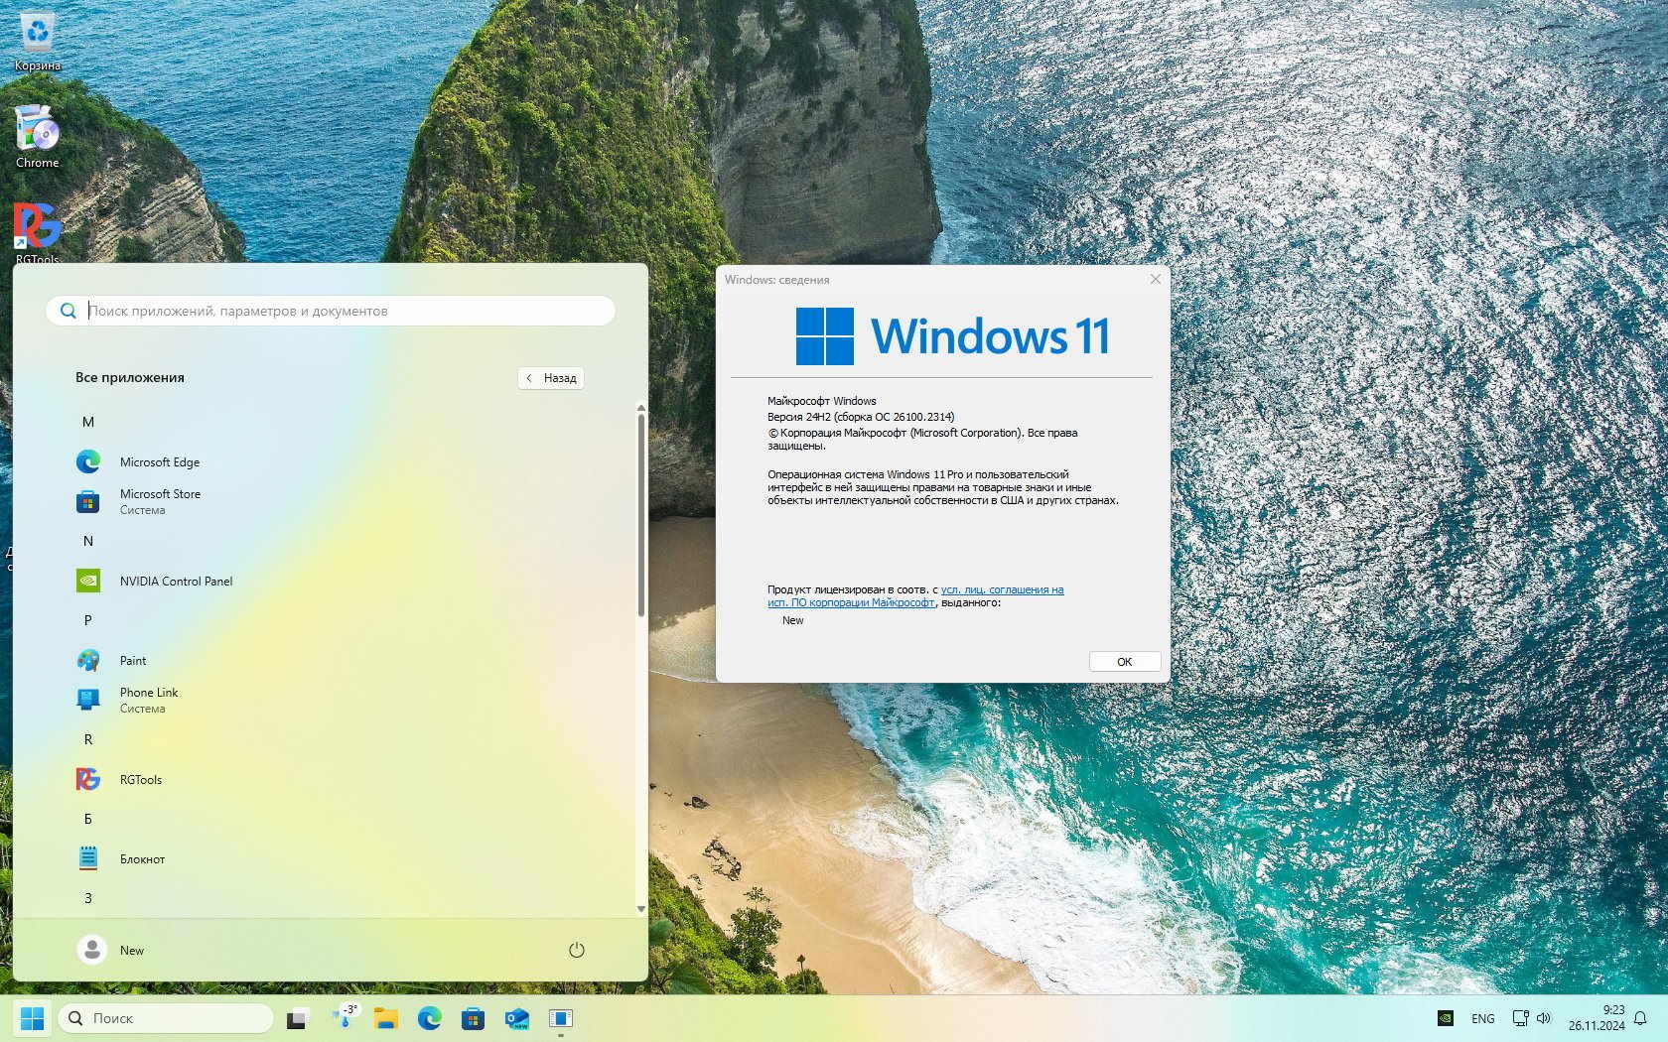1668x1042 pixels.
Task: Click the down arrow of apps list scrollbar
Action: 640,908
